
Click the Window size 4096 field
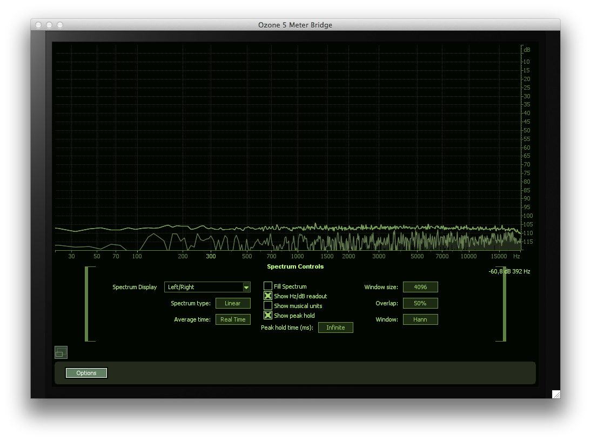(420, 287)
